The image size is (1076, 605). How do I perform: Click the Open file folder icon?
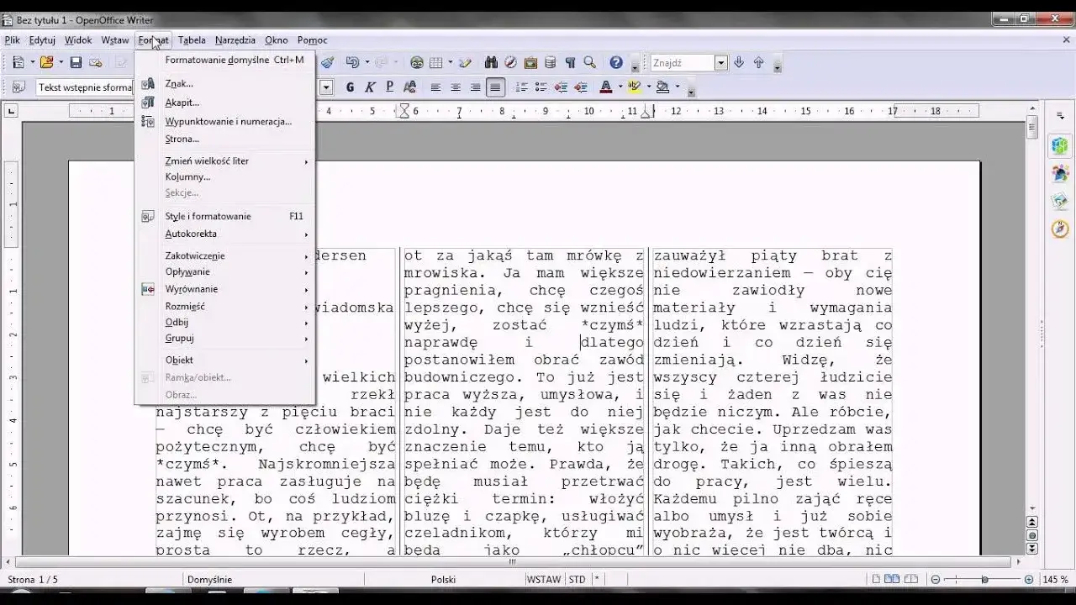click(46, 62)
